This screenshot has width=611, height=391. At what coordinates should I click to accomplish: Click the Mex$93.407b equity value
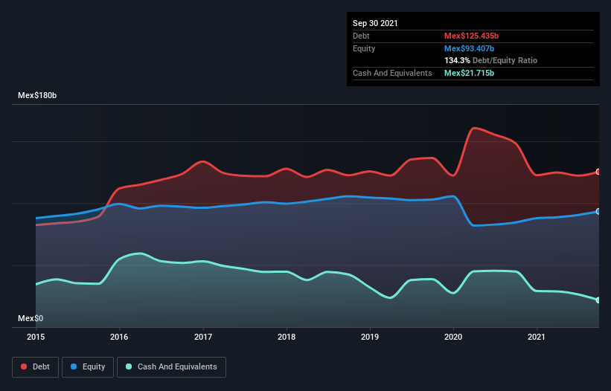469,48
